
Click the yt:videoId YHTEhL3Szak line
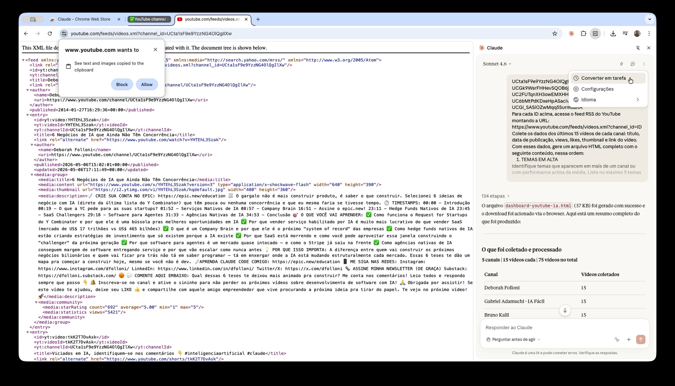(x=80, y=125)
